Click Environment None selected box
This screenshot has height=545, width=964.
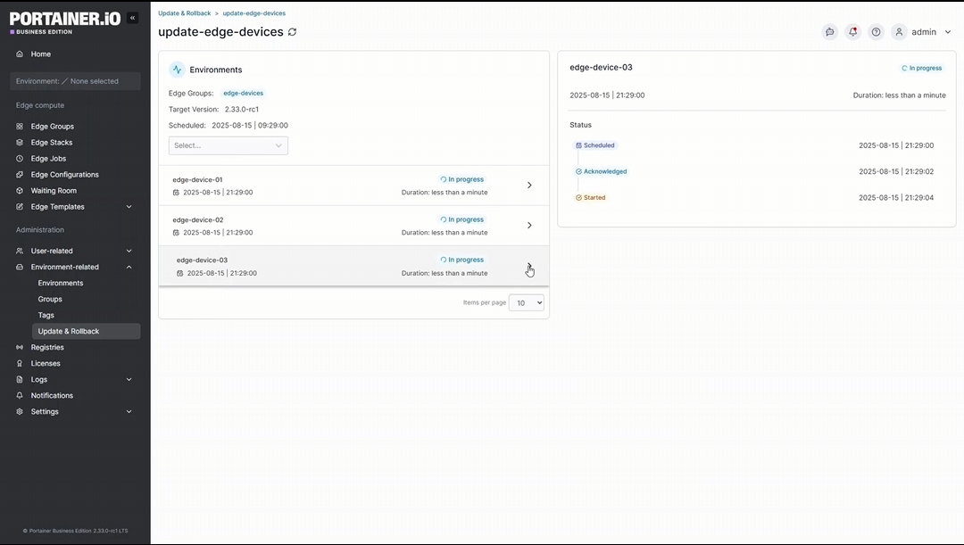tap(75, 81)
